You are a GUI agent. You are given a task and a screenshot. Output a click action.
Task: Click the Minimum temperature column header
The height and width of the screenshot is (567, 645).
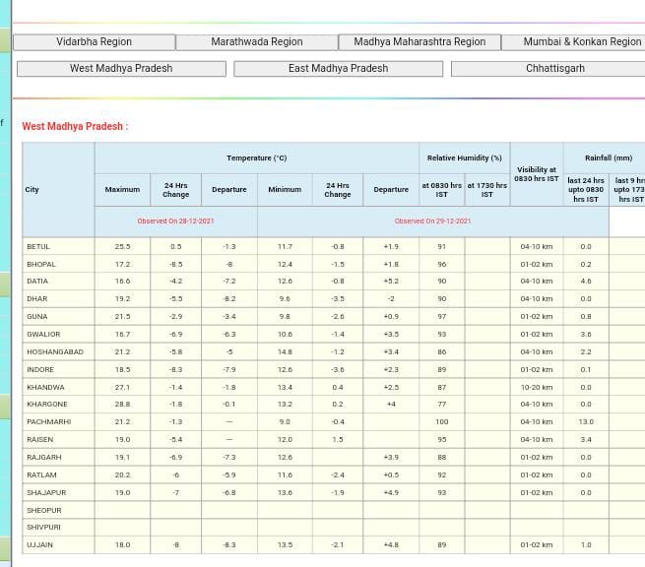pos(285,189)
